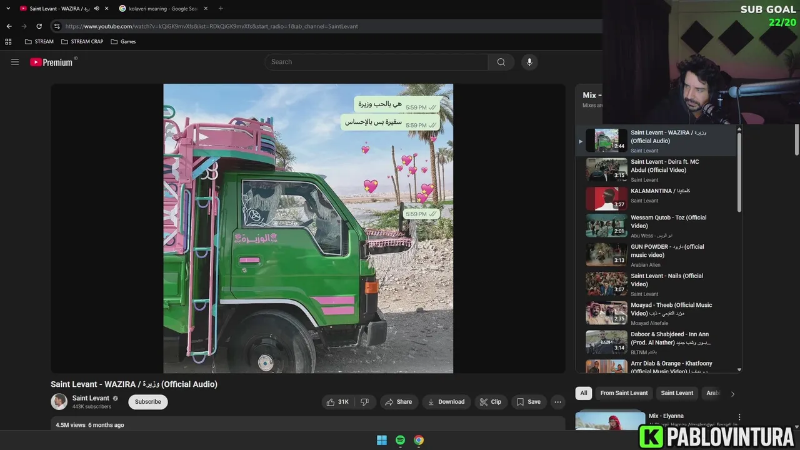
Task: Start voice search with microphone icon
Action: coord(529,62)
